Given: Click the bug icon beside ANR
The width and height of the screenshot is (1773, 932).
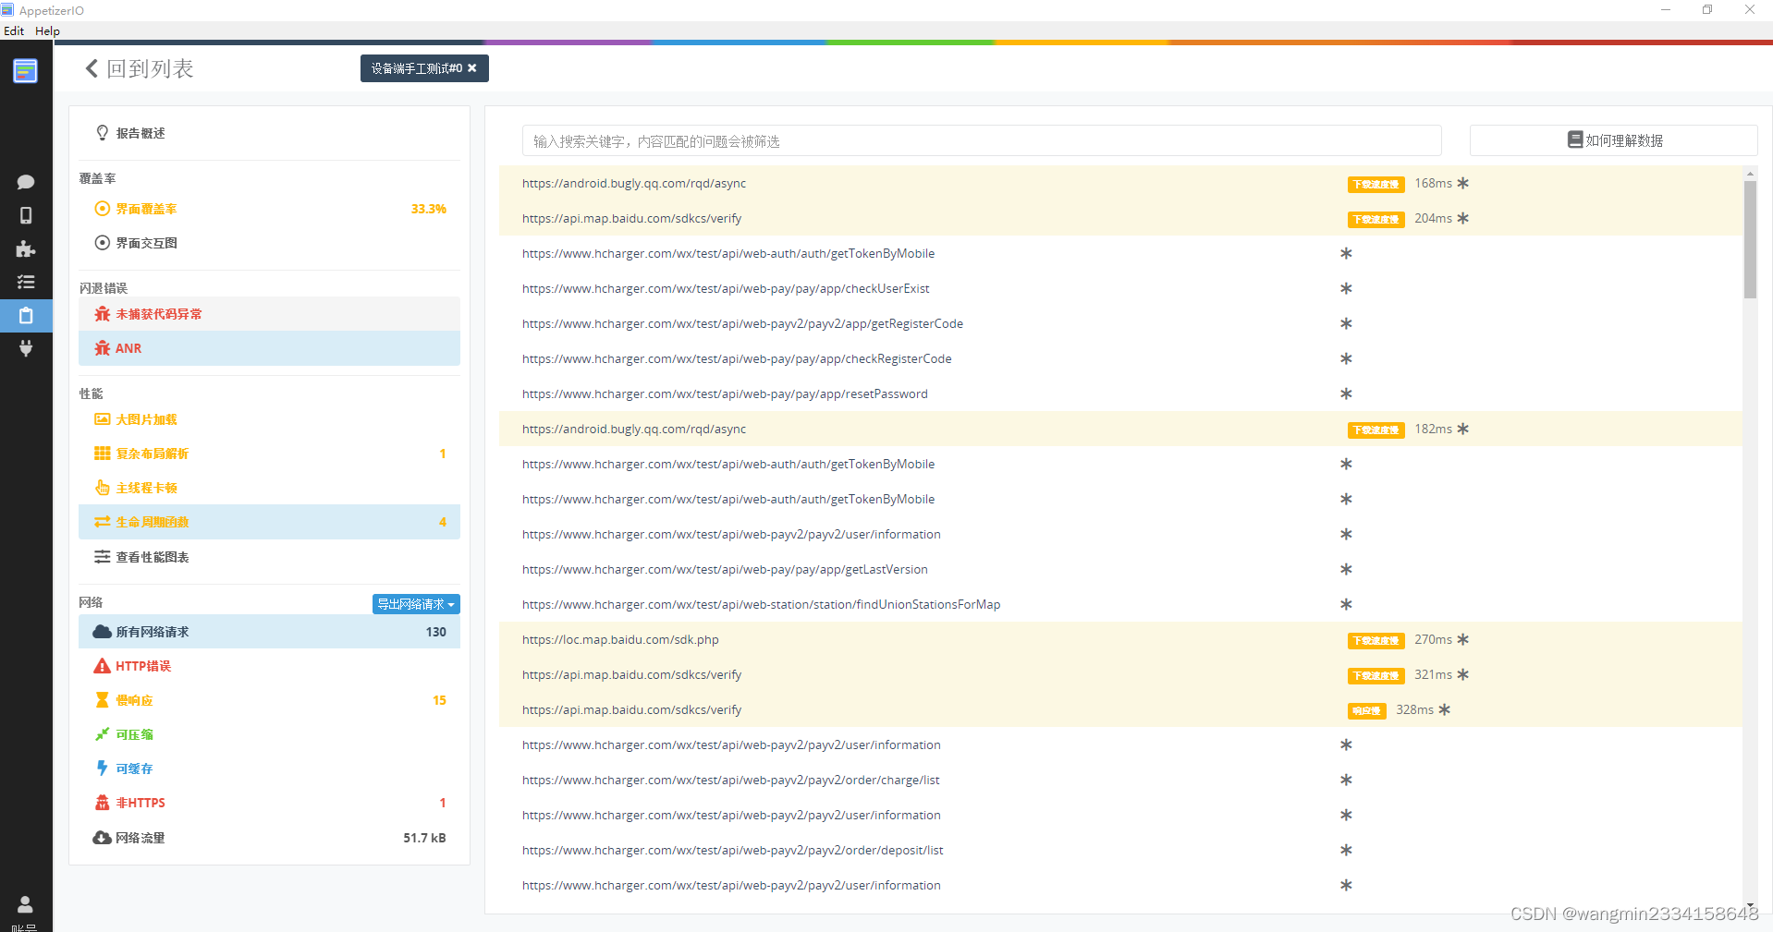Looking at the screenshot, I should click(x=103, y=348).
